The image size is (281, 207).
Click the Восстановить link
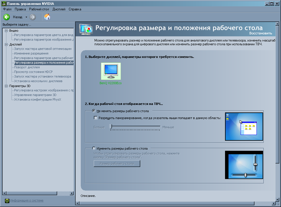(x=261, y=33)
